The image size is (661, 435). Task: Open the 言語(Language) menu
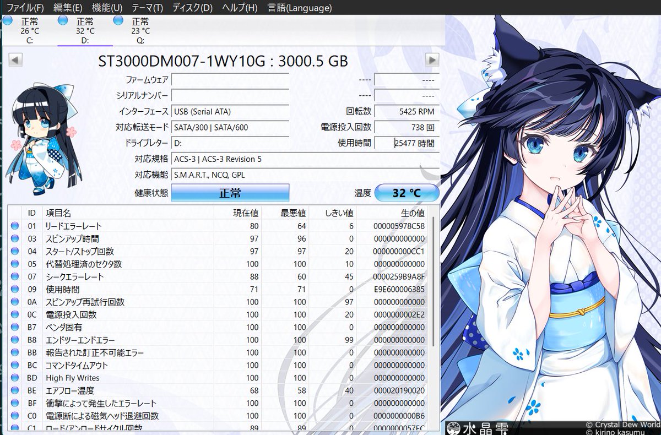point(300,8)
